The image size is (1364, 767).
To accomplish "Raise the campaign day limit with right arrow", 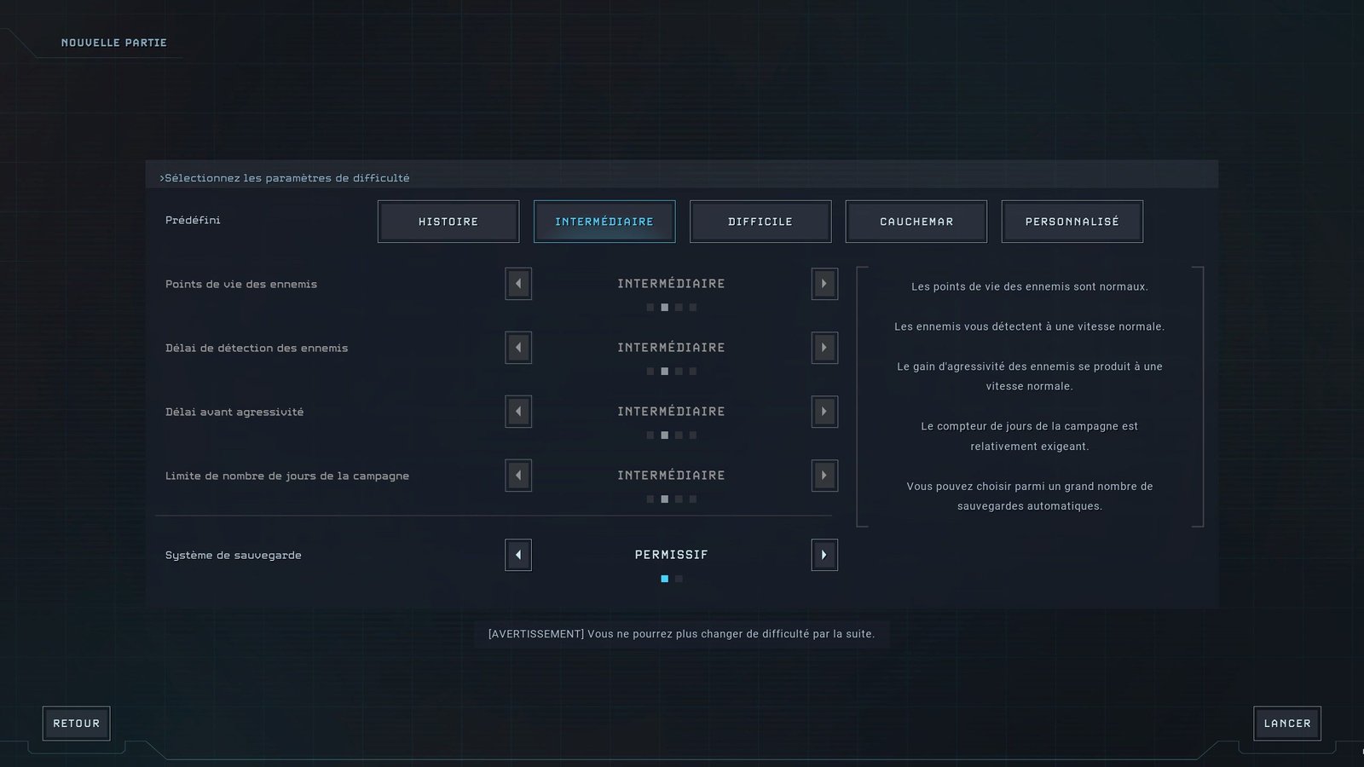I will tap(824, 476).
